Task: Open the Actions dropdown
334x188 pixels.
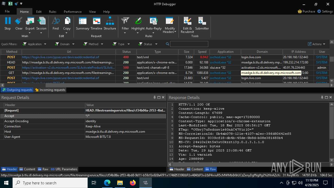Action: click(x=317, y=44)
